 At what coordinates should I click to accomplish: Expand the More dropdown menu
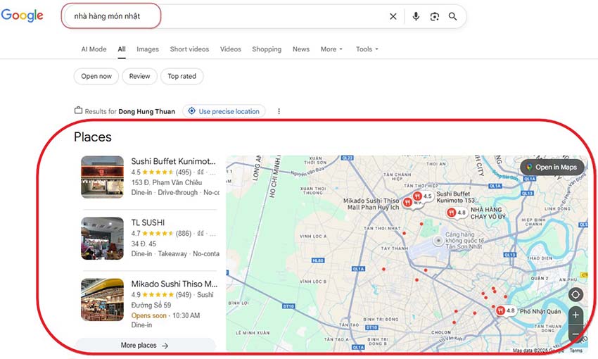(331, 49)
